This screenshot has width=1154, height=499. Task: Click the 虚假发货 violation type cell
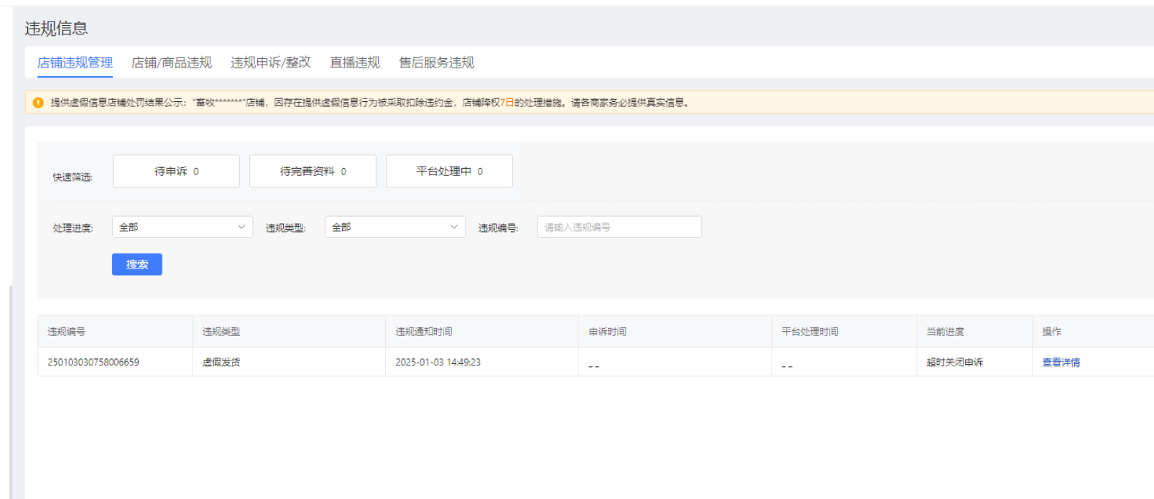click(221, 363)
